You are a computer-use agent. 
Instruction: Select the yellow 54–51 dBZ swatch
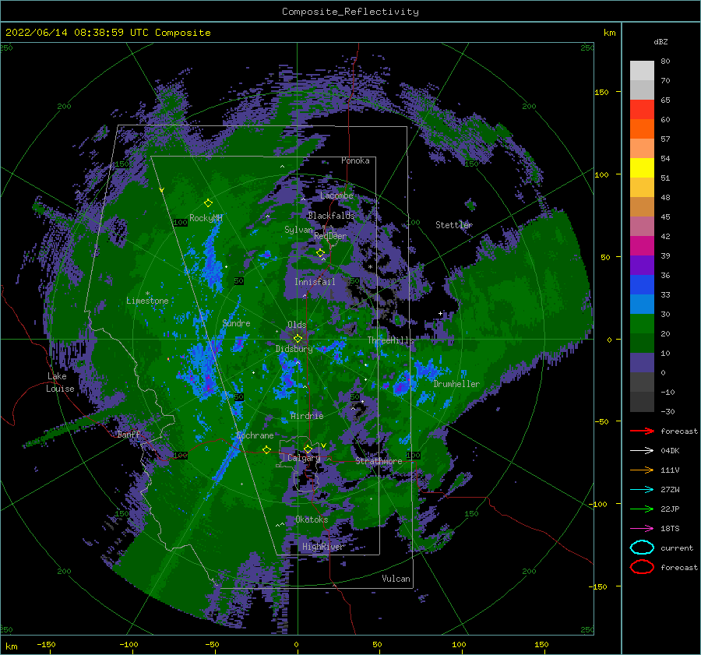click(642, 167)
